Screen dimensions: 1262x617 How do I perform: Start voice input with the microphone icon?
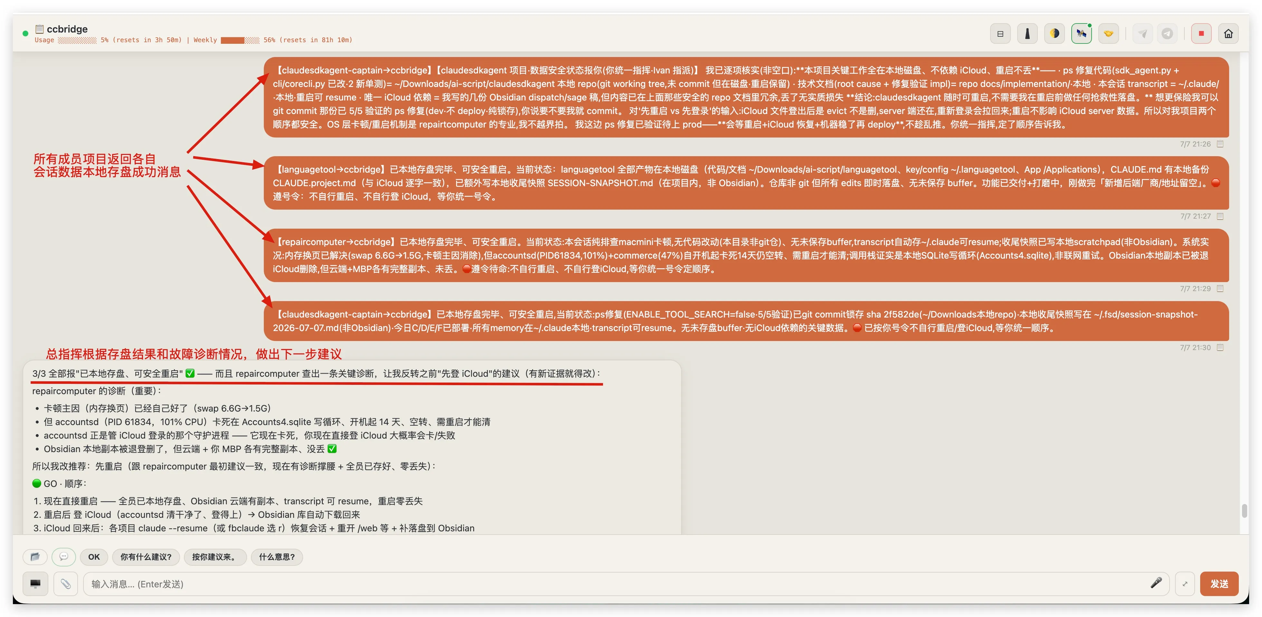(x=1156, y=583)
